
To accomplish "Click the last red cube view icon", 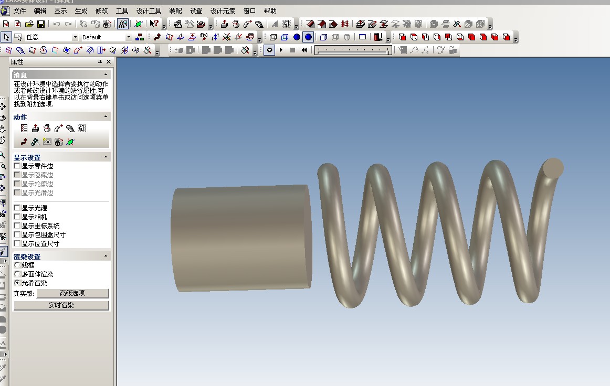I will (x=506, y=37).
